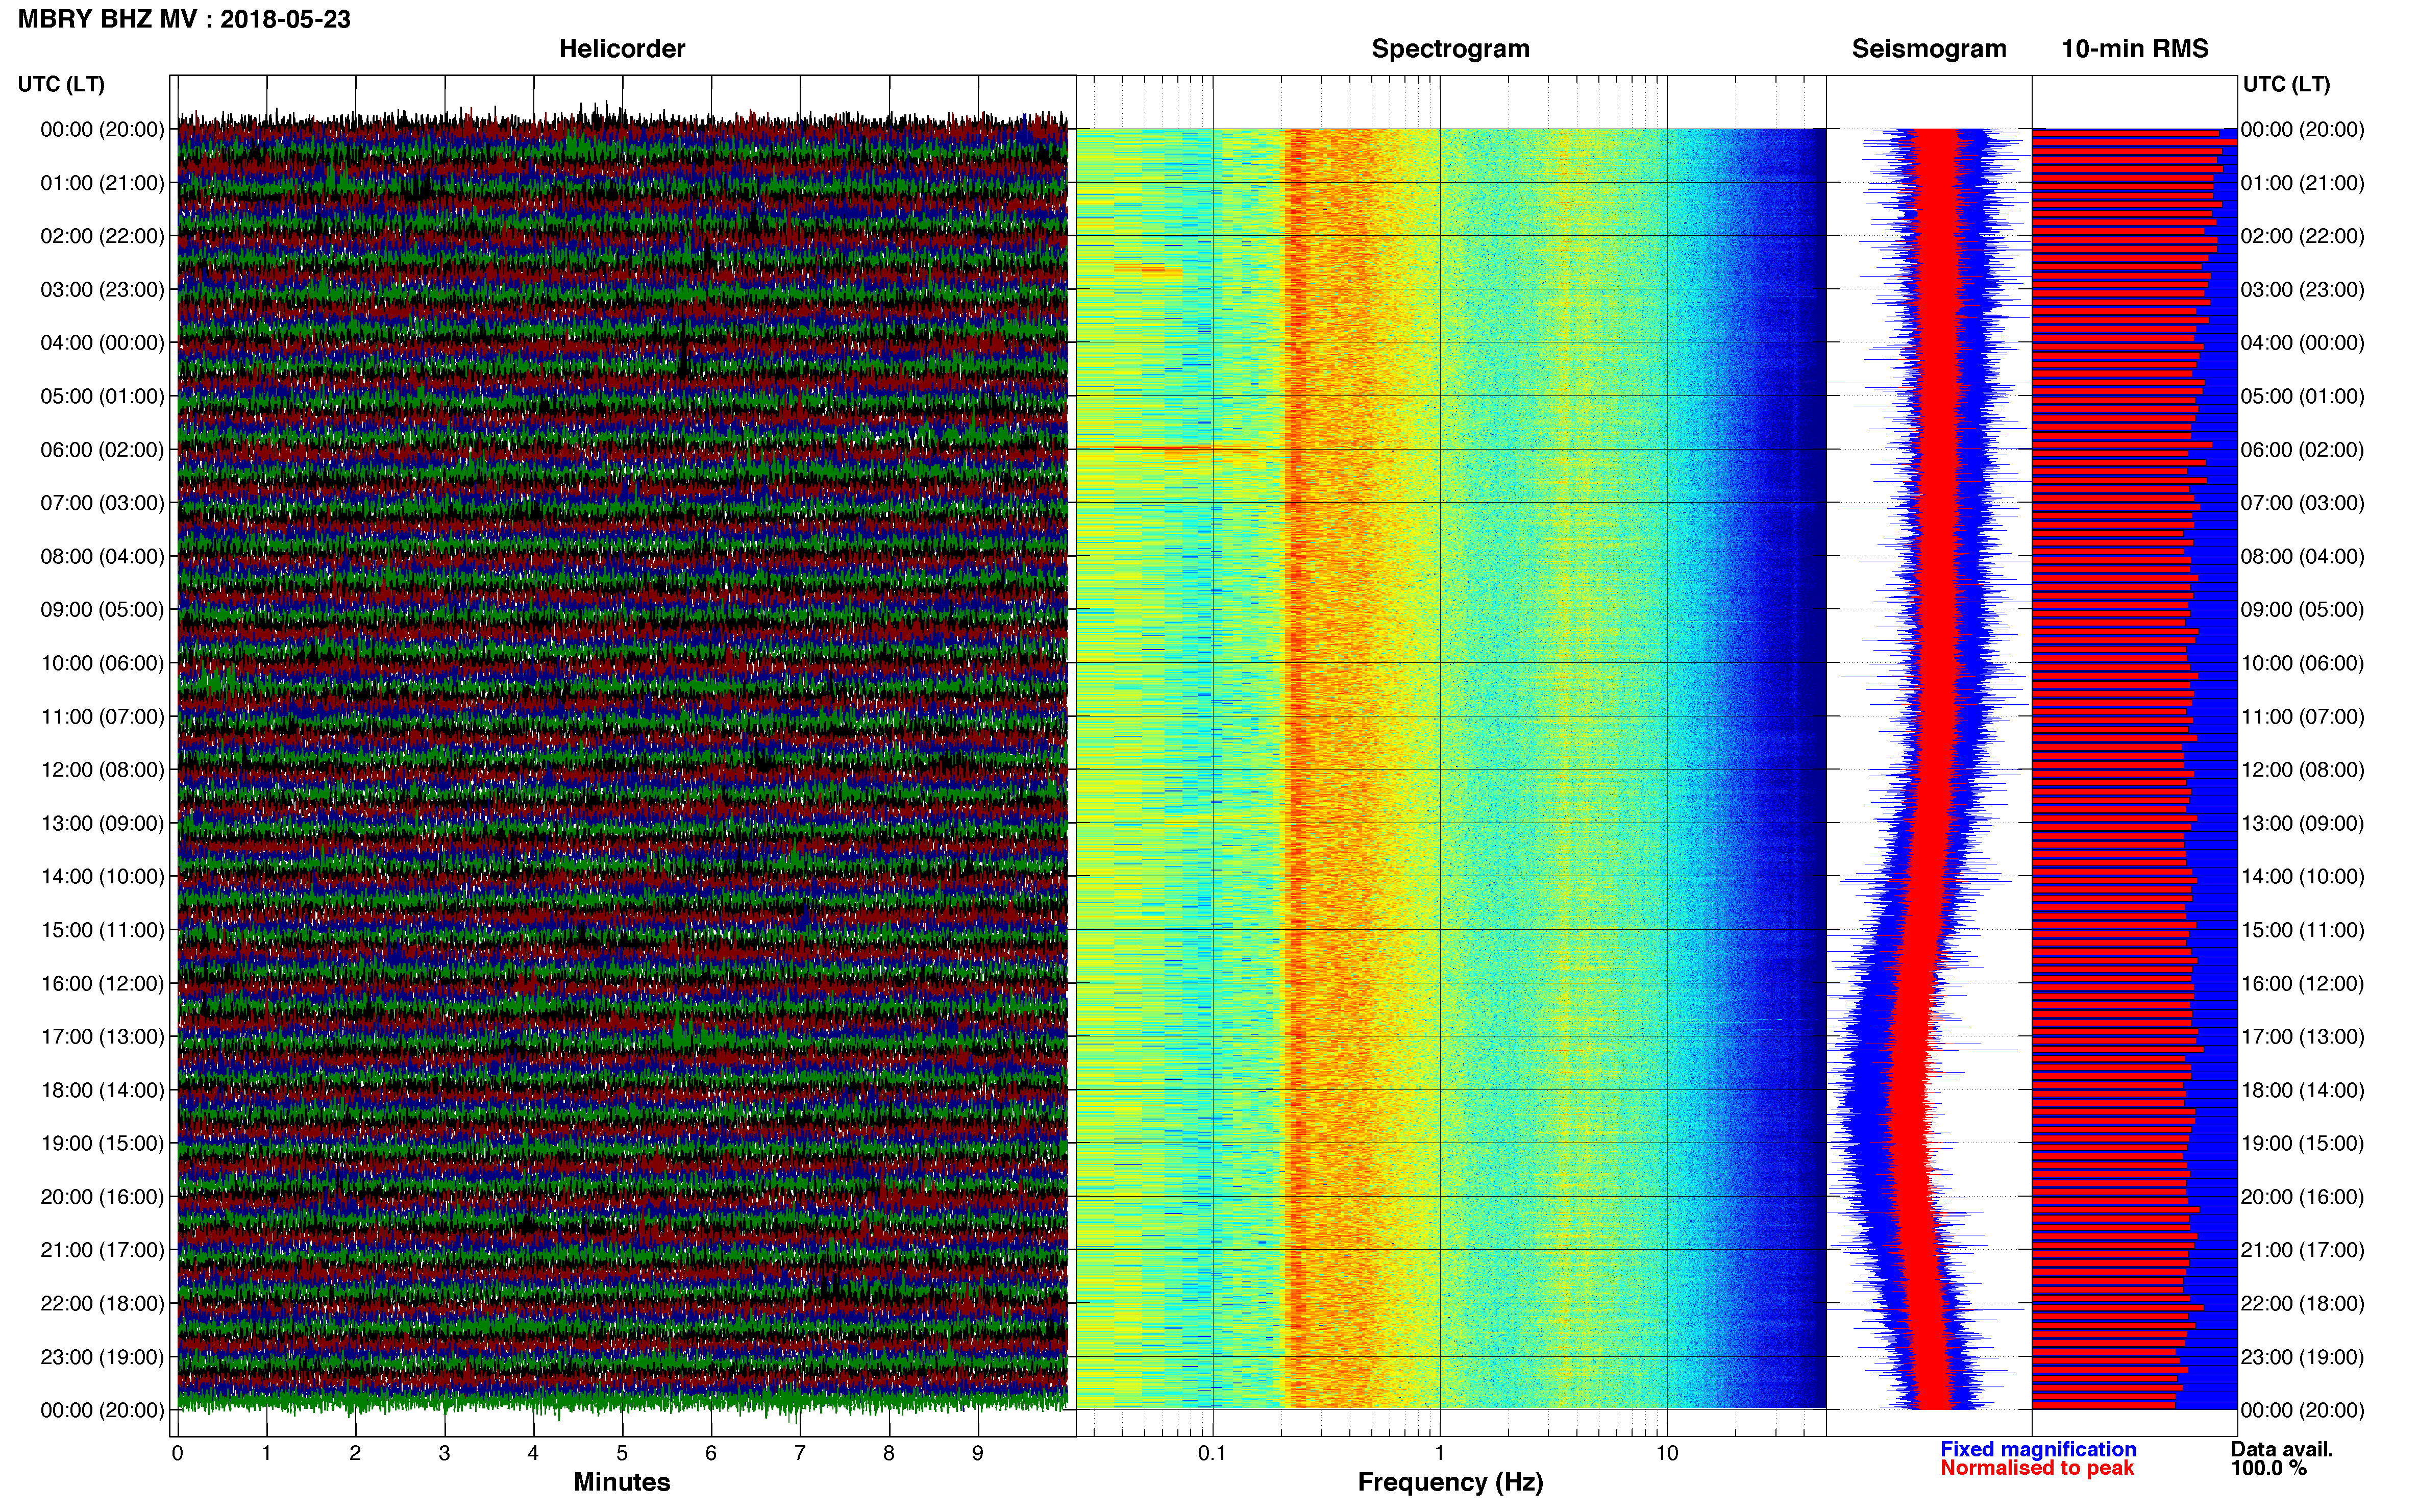Click right-axis time label '22:00 (18:00)'
This screenshot has width=2419, height=1512.
2302,1304
